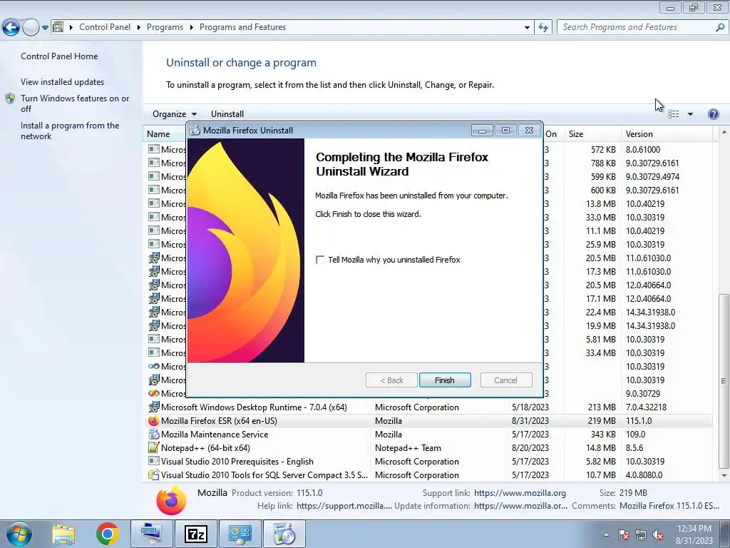This screenshot has height=548, width=730.
Task: Click the network tray icon
Action: click(x=641, y=534)
